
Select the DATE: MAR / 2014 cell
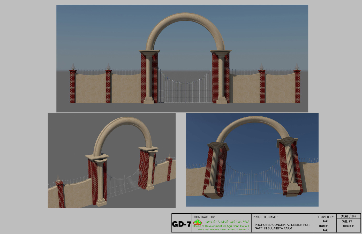348,216
